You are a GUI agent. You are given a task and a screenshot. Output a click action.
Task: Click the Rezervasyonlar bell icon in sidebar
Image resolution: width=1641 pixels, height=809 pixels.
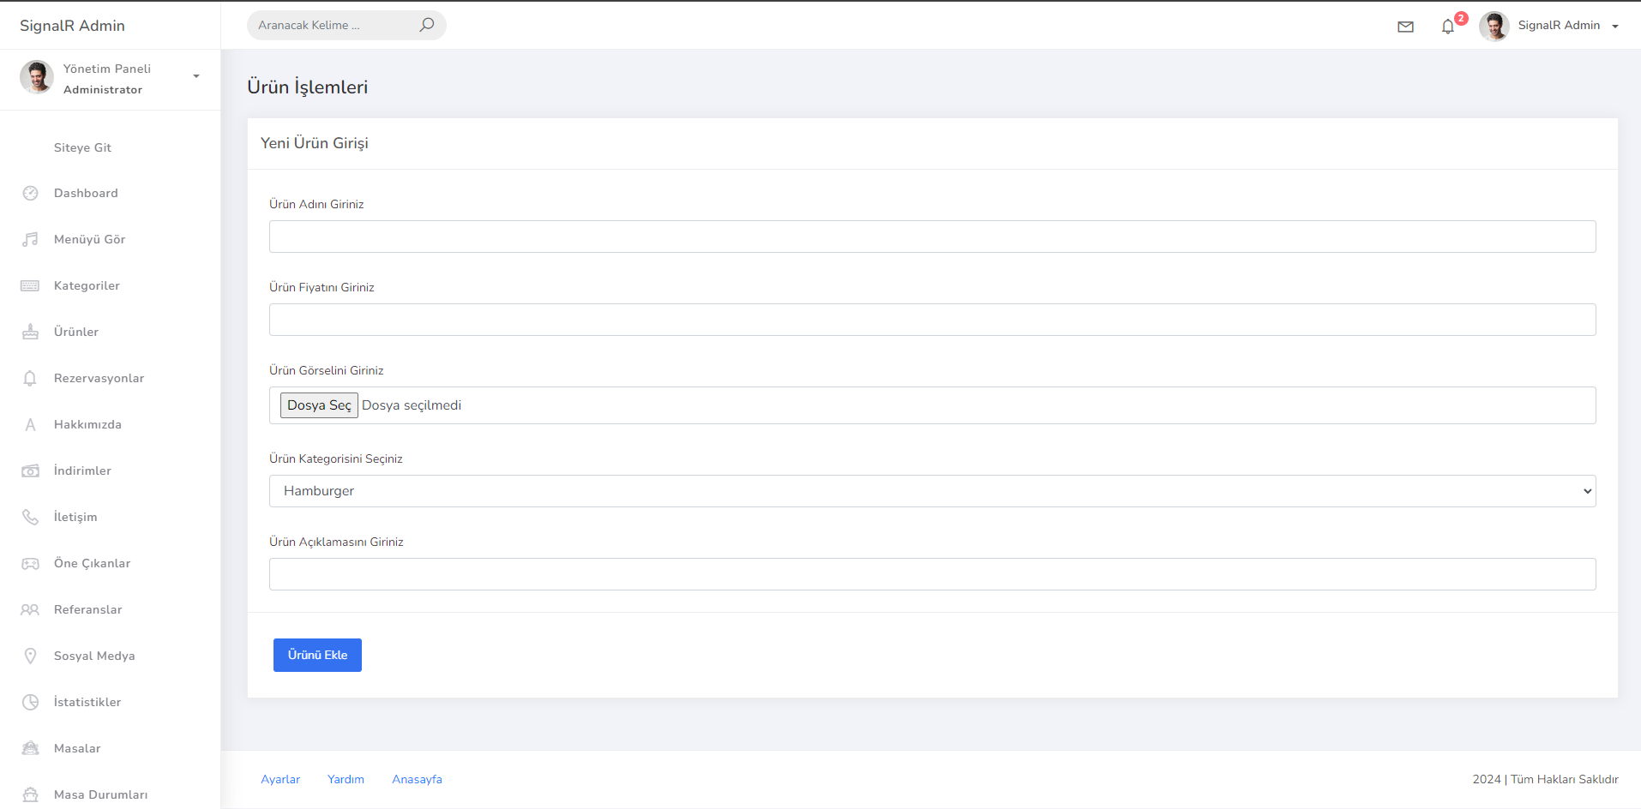tap(30, 378)
